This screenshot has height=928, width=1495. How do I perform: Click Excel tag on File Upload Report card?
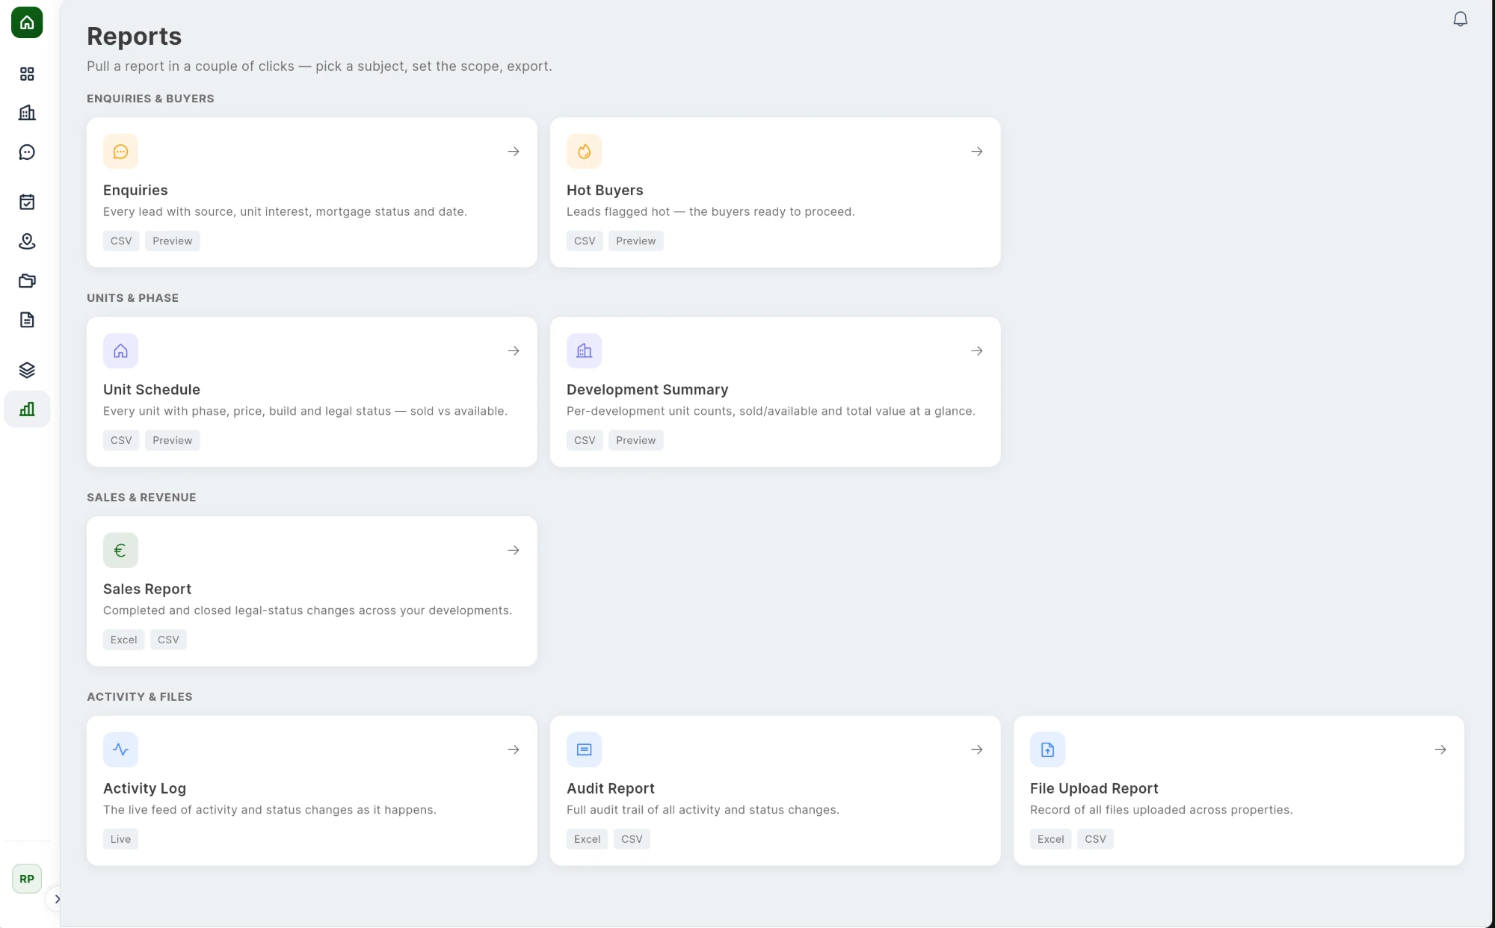1051,839
